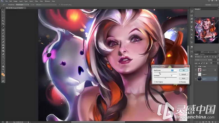Select the Zoom tool
This screenshot has width=219, height=123.
coord(3,69)
